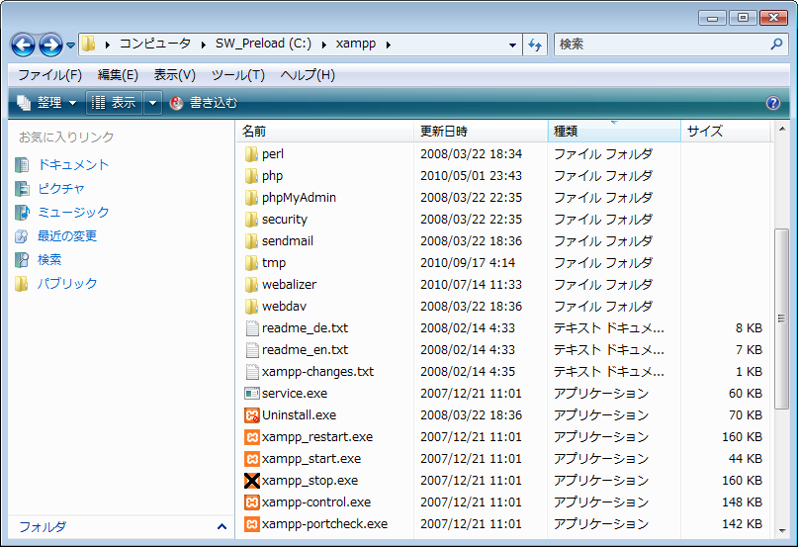Click the date 2010/05/01 23:43 of php
The height and width of the screenshot is (547, 798).
click(x=472, y=176)
